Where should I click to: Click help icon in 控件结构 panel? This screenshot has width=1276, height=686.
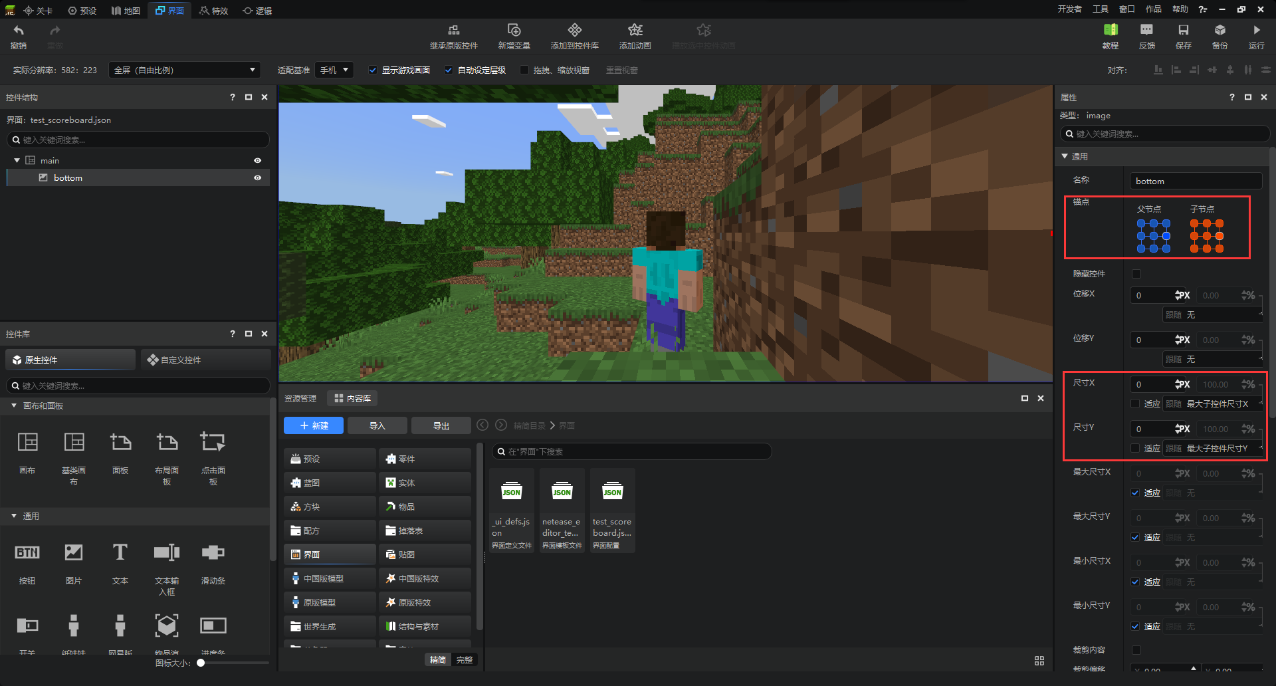[x=233, y=97]
